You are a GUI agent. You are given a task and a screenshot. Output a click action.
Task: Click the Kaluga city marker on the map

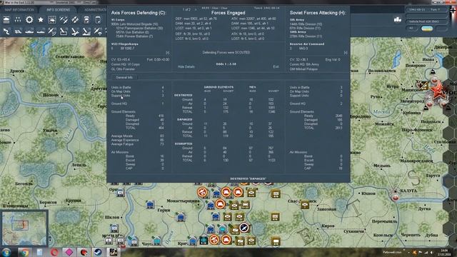(395, 197)
